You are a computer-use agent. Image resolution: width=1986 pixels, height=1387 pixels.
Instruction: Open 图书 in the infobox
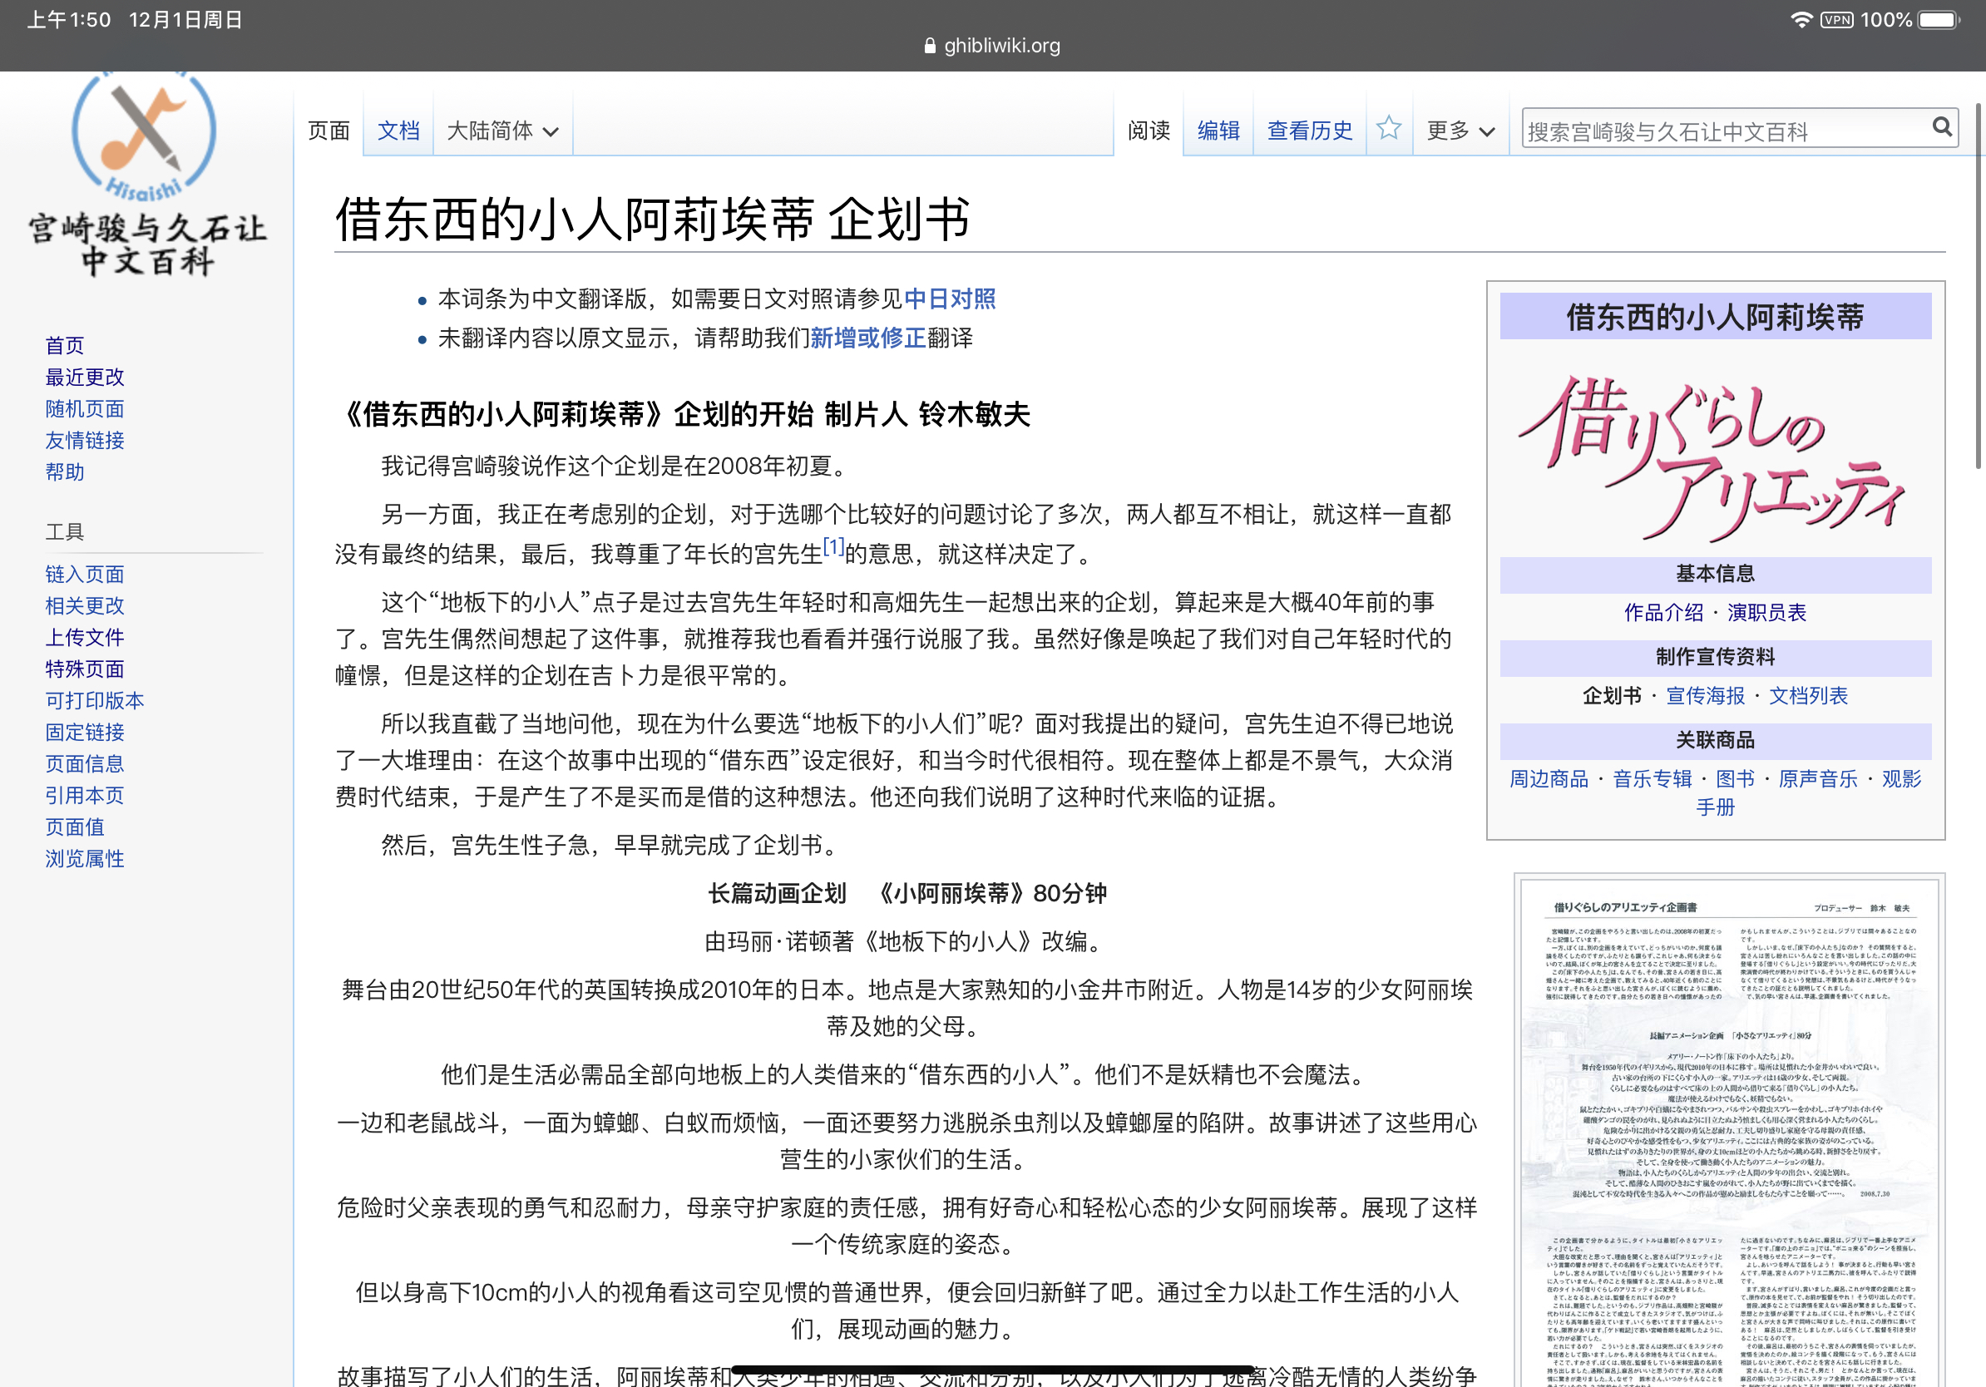click(1735, 779)
